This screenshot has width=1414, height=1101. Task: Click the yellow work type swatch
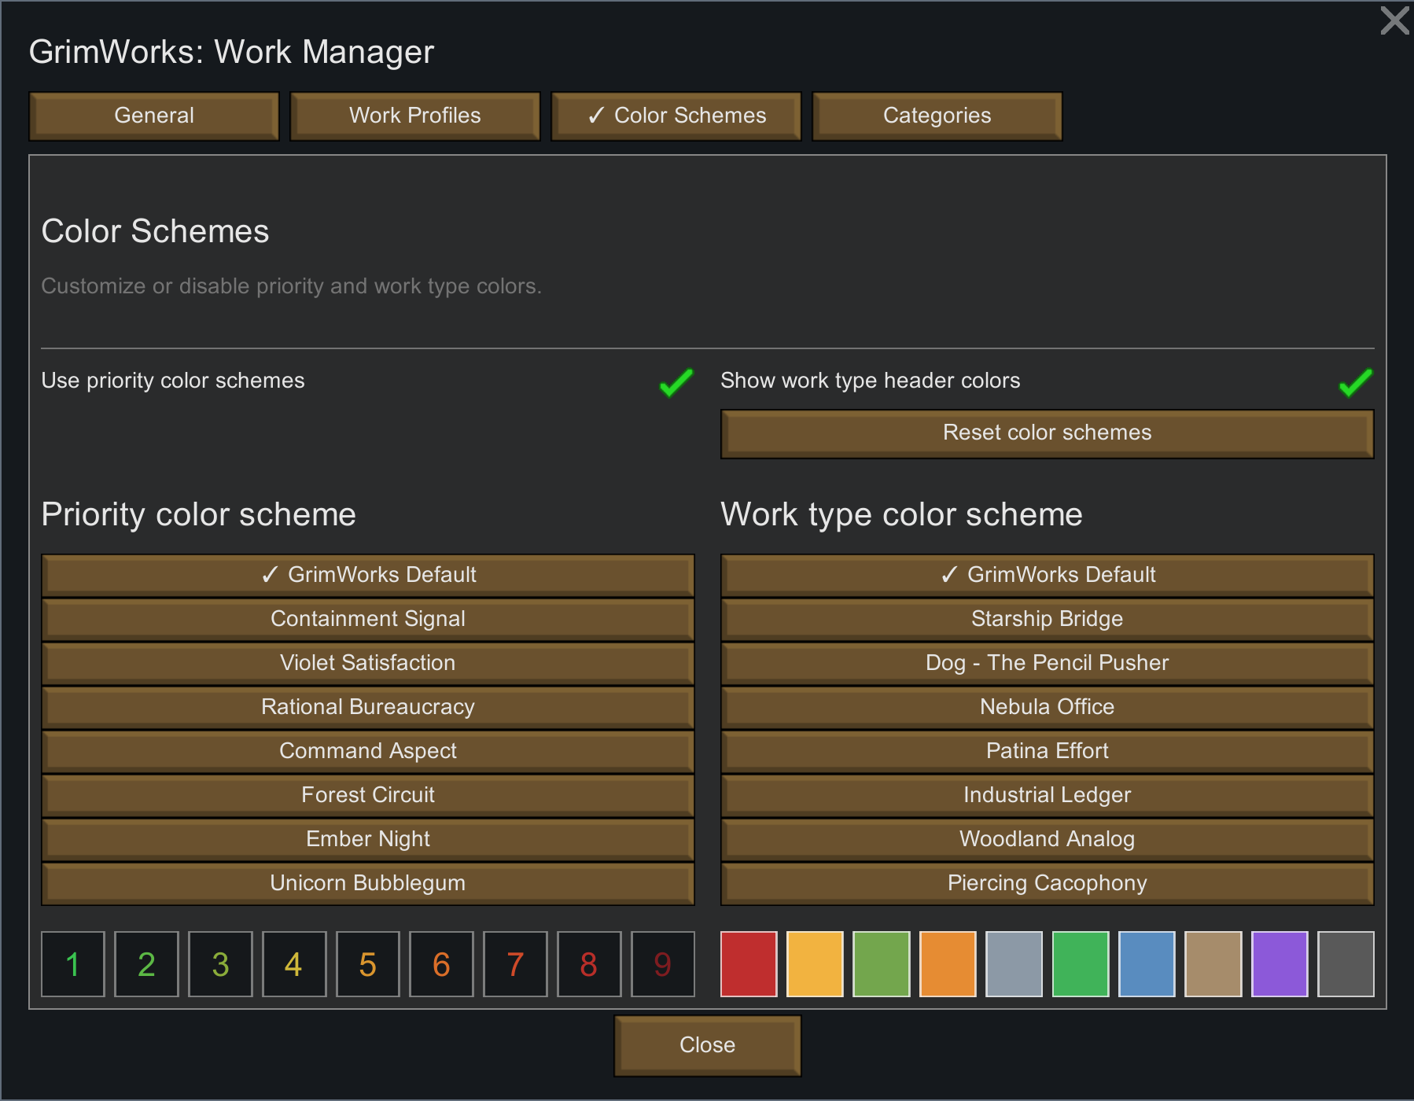coord(816,964)
